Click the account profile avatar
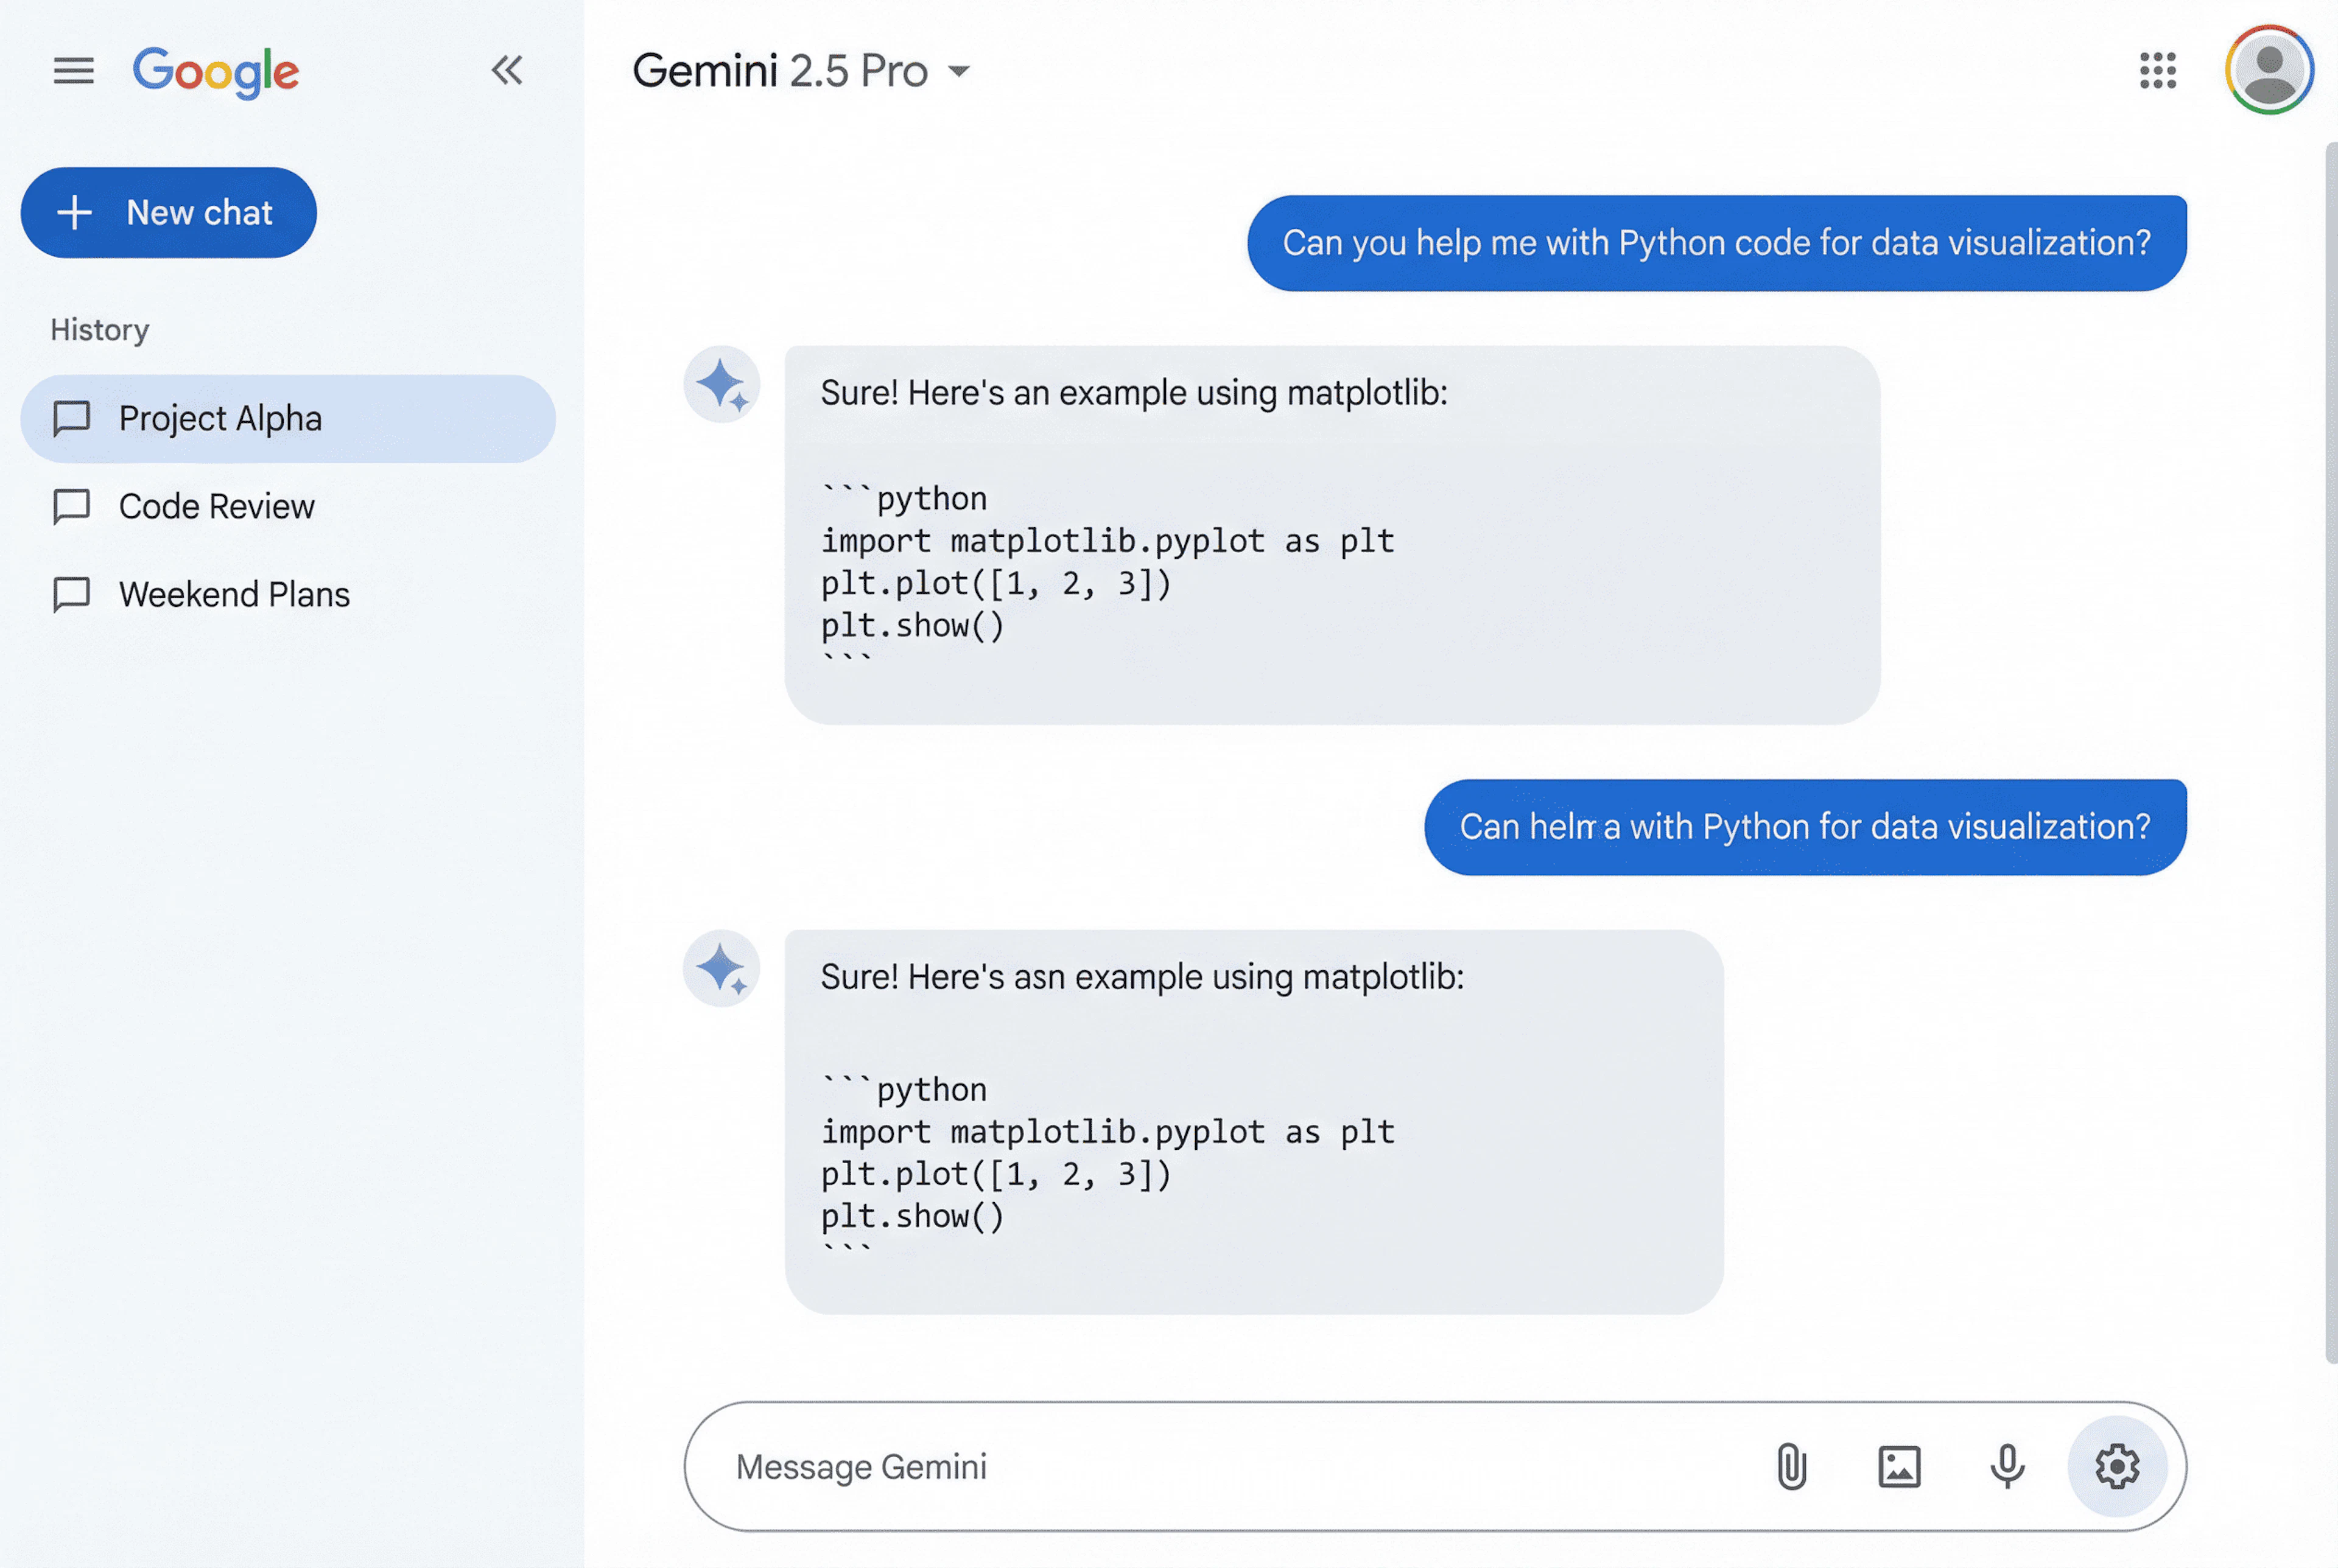This screenshot has height=1568, width=2338. coord(2268,70)
